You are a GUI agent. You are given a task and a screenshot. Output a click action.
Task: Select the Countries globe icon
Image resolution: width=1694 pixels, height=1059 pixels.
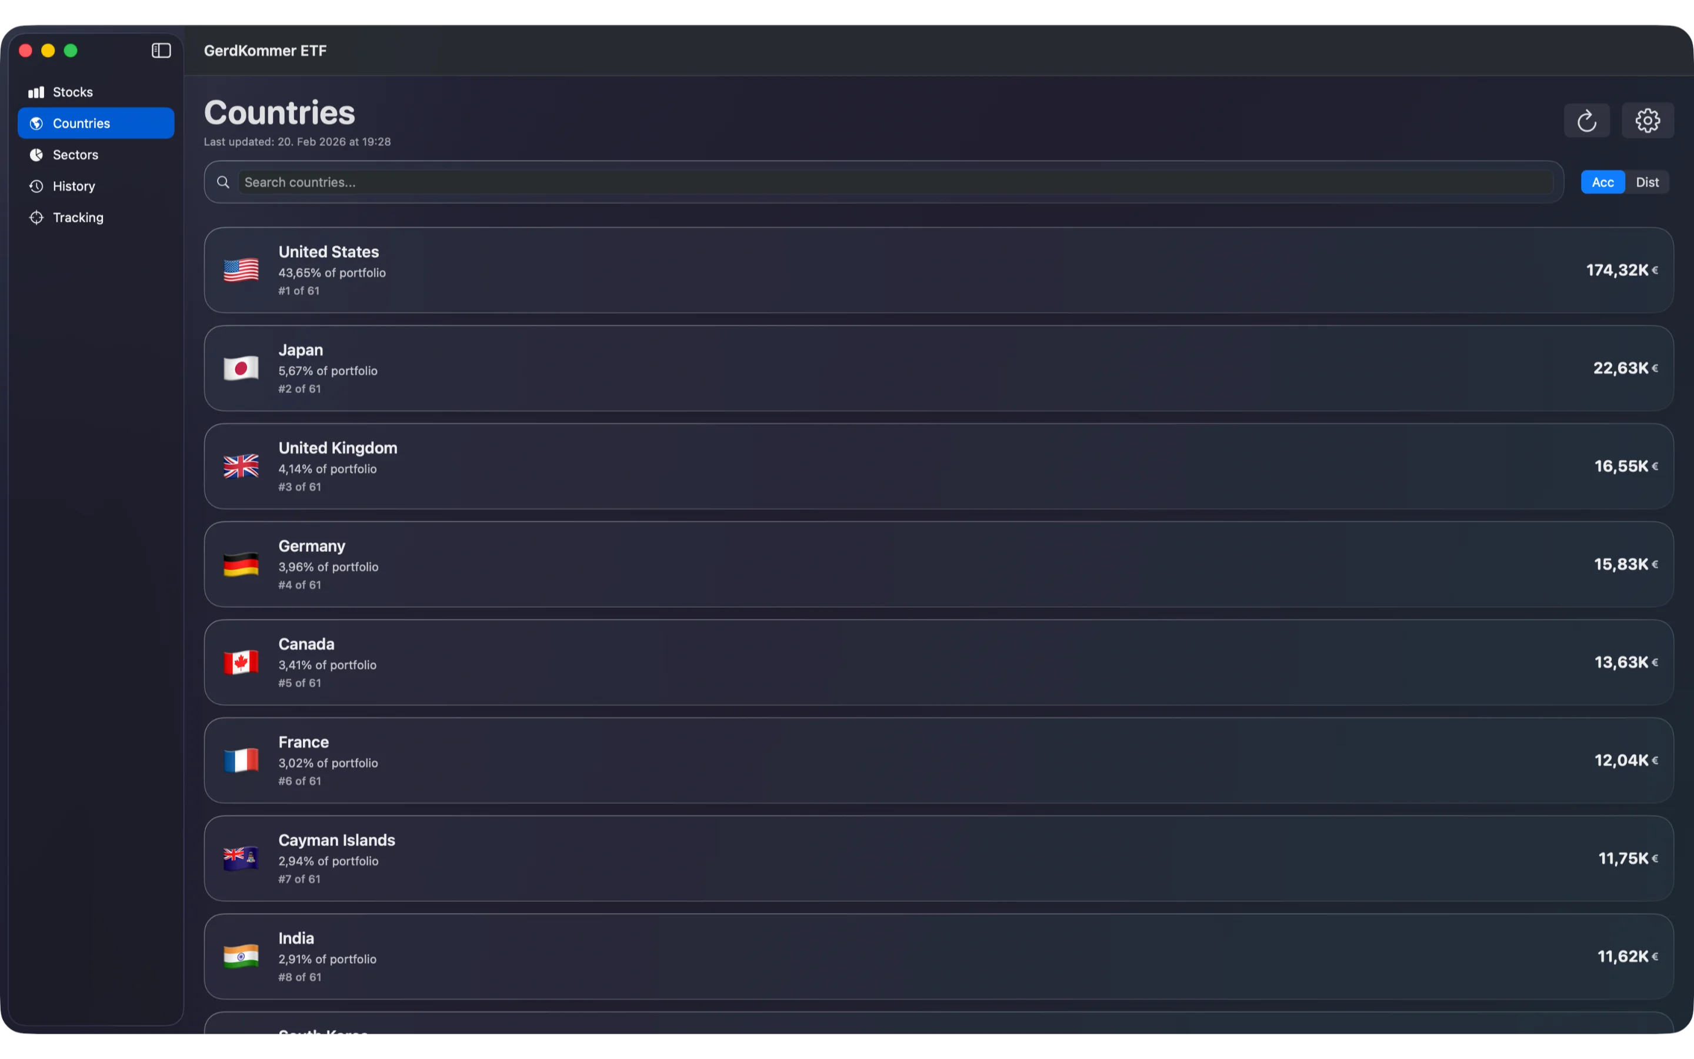click(x=36, y=122)
